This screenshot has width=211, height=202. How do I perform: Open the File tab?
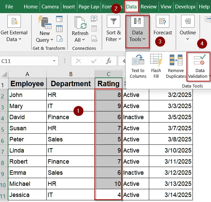9,7
